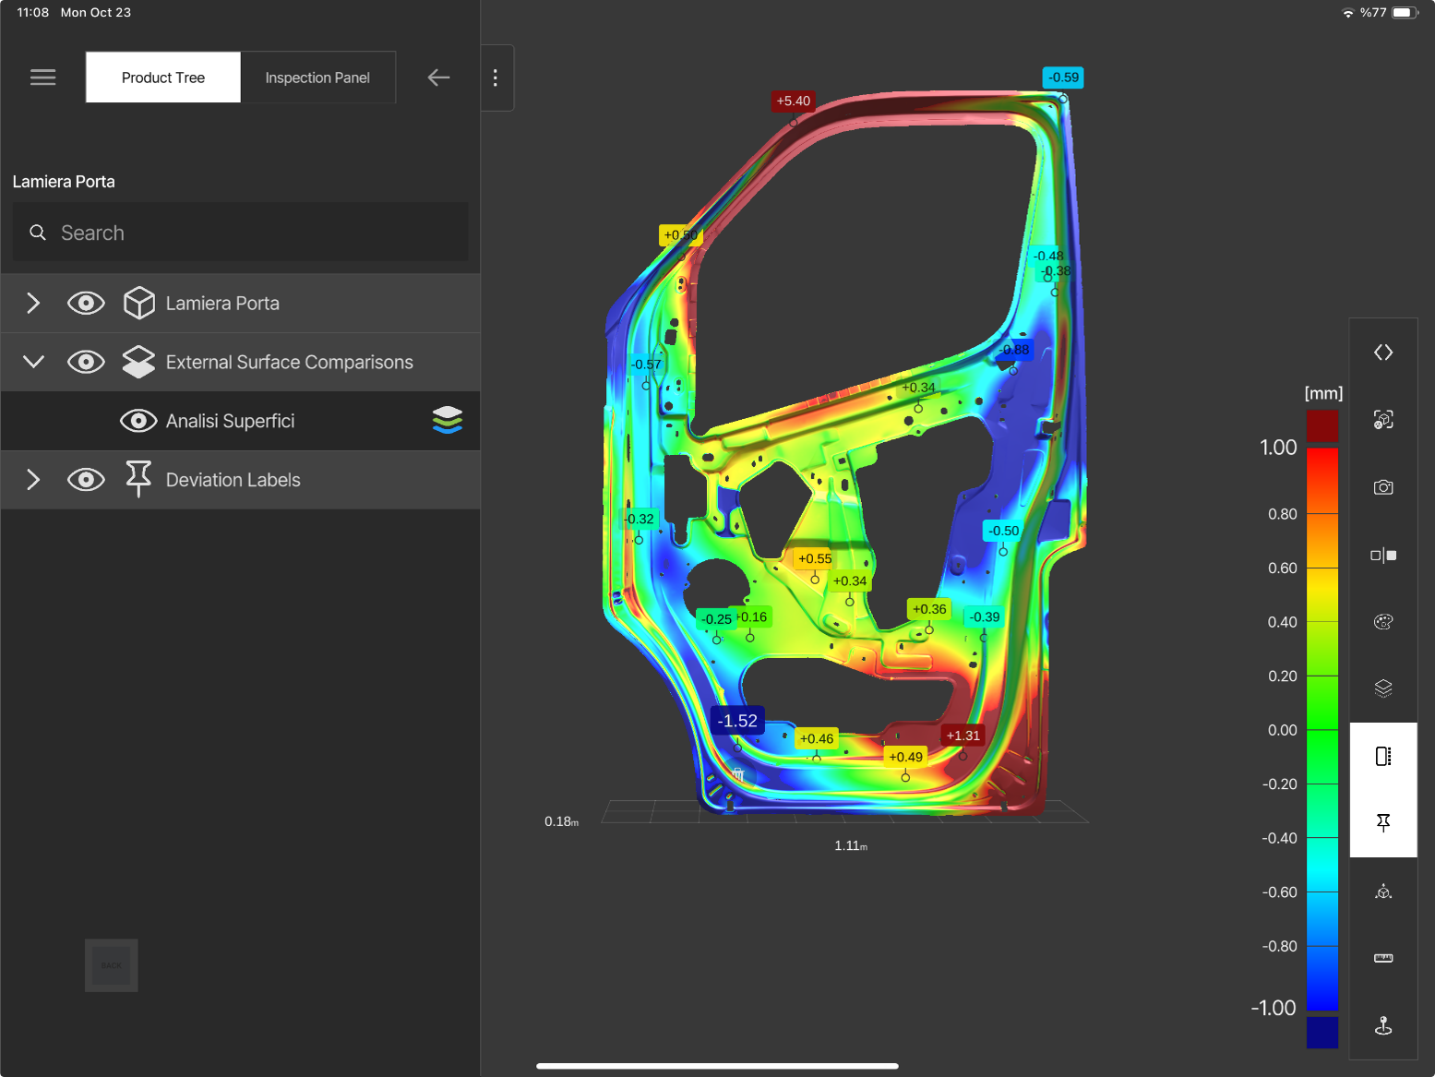Viewport: 1435px width, 1077px height.
Task: Select the 3D cube axes tool
Action: click(x=1383, y=892)
